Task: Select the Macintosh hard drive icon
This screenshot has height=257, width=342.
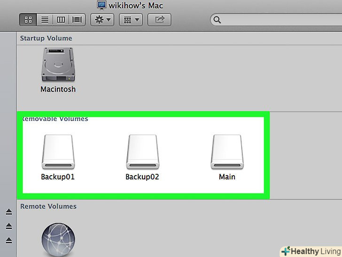Action: [58, 64]
